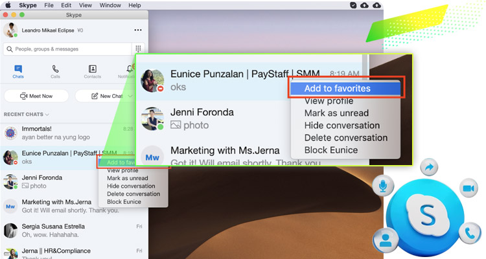486x259 pixels.
Task: Close the Skype window
Action: pyautogui.click(x=5, y=14)
